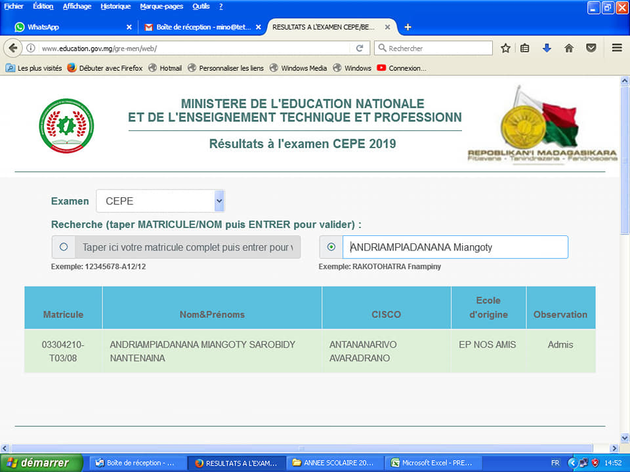The image size is (630, 472).
Task: Click the browser back arrow button
Action: pyautogui.click(x=12, y=48)
